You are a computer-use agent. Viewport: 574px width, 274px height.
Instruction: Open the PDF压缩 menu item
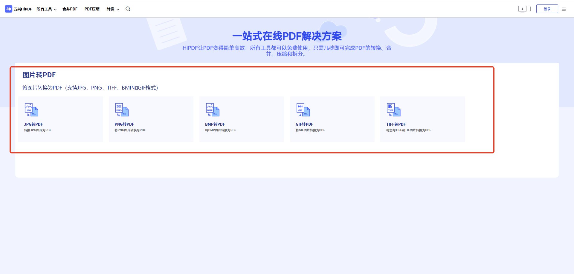[92, 9]
